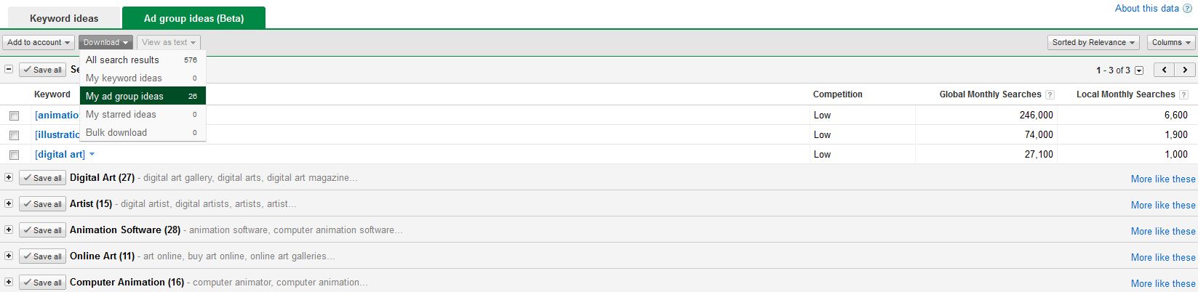This screenshot has height=292, width=1198.
Task: Go to the previous page of results
Action: (1165, 70)
